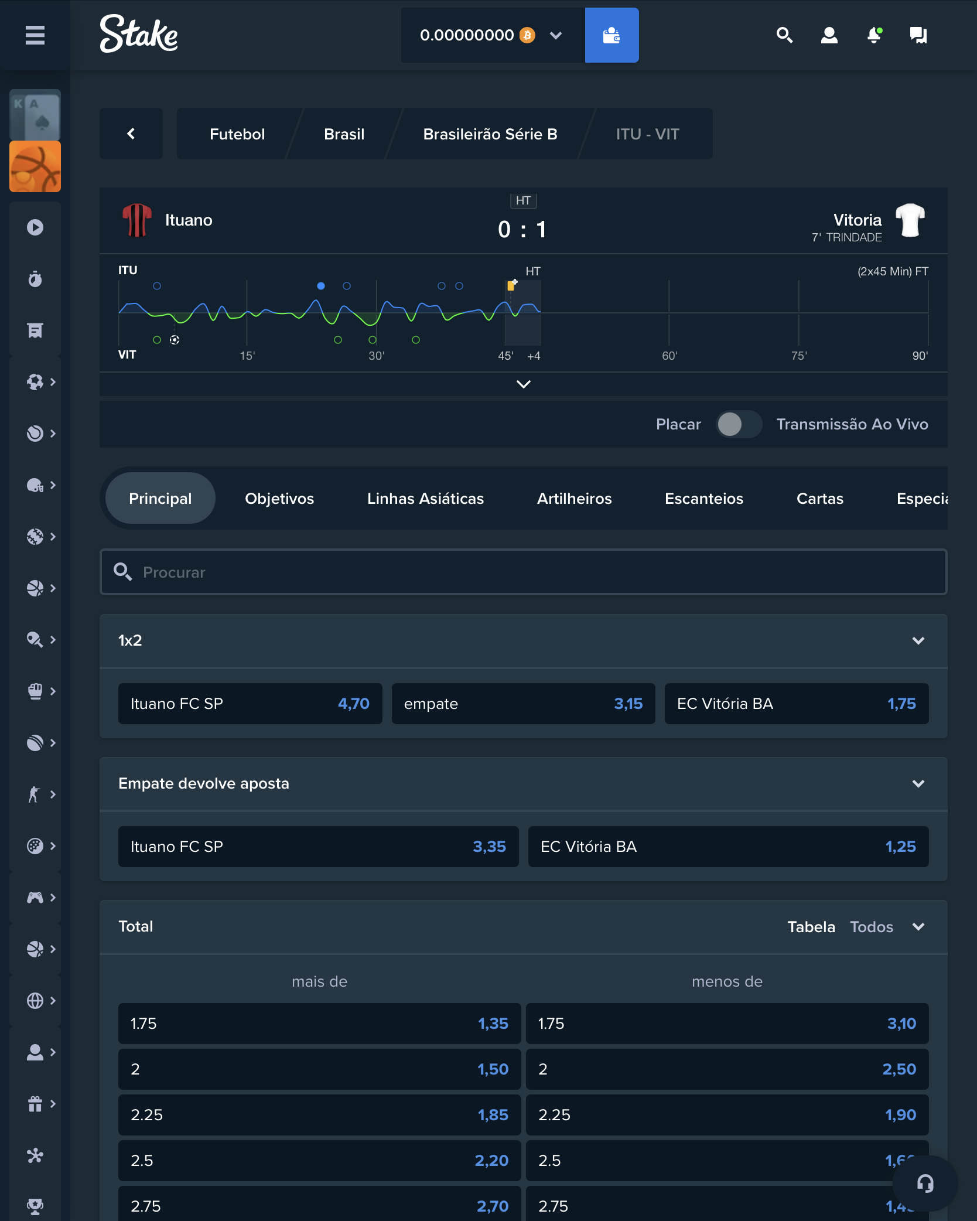Click the search magnifier icon in header
Screen dimensions: 977x1221
tap(784, 35)
